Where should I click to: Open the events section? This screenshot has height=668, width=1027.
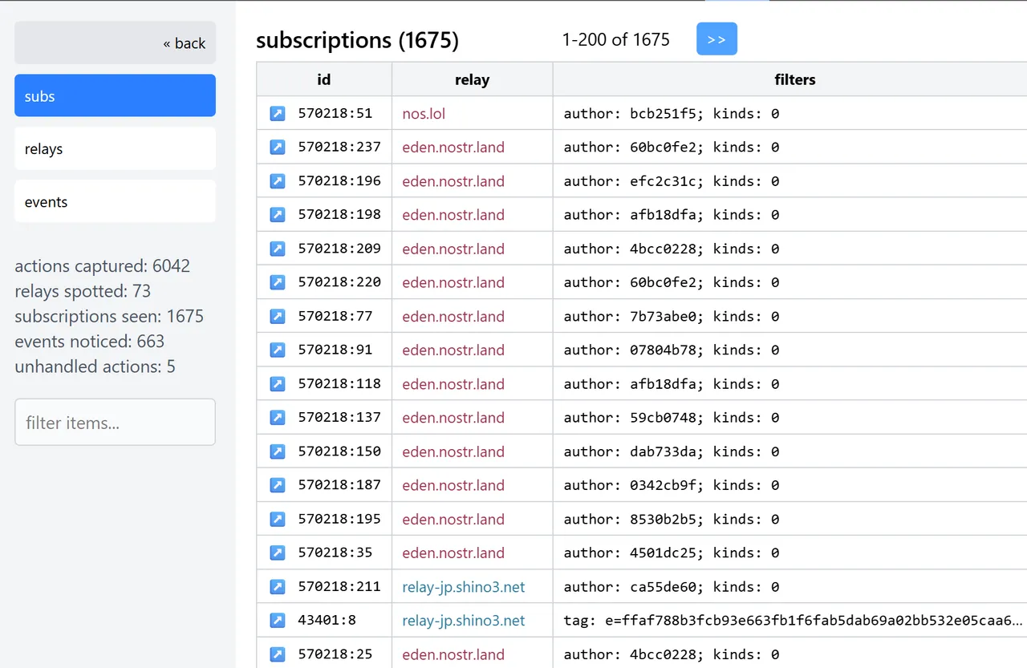115,202
